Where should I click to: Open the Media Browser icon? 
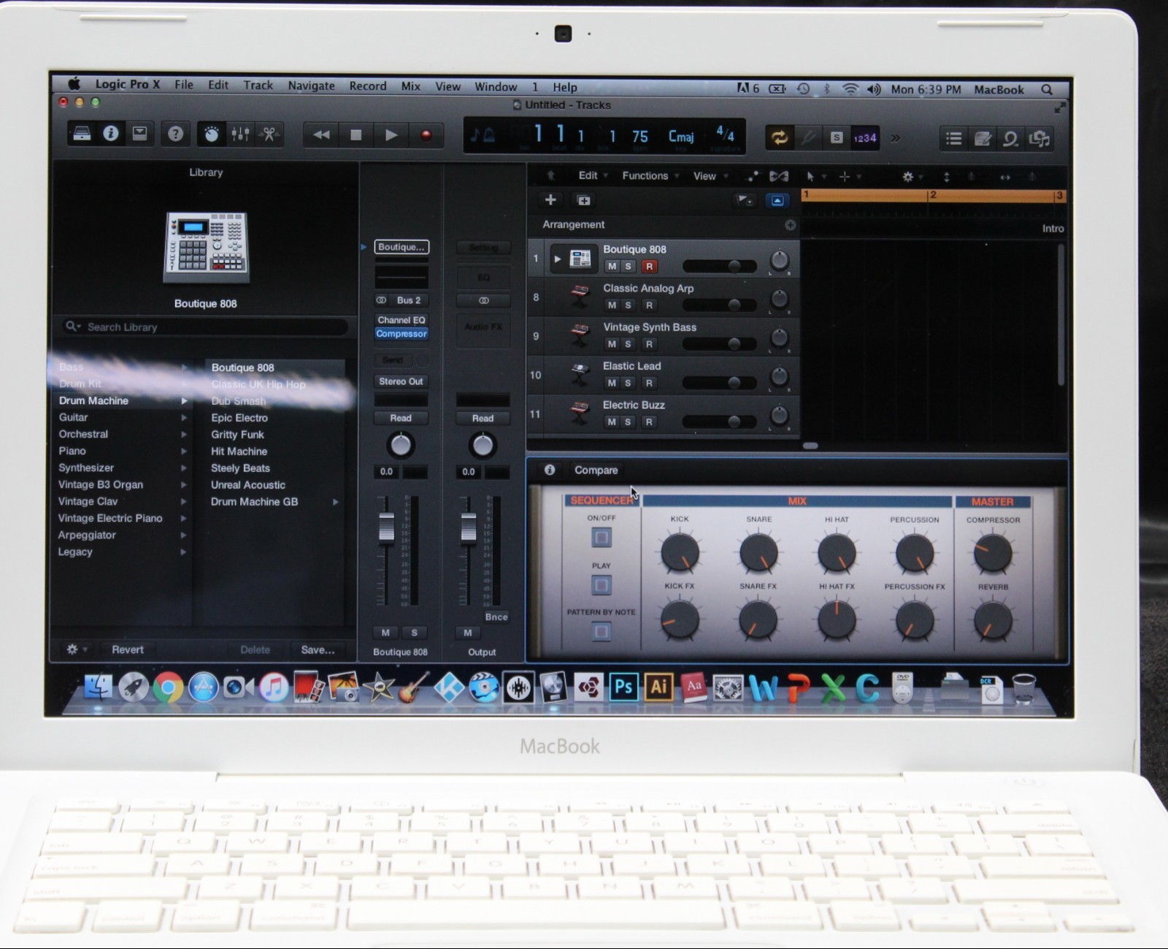pyautogui.click(x=1040, y=139)
